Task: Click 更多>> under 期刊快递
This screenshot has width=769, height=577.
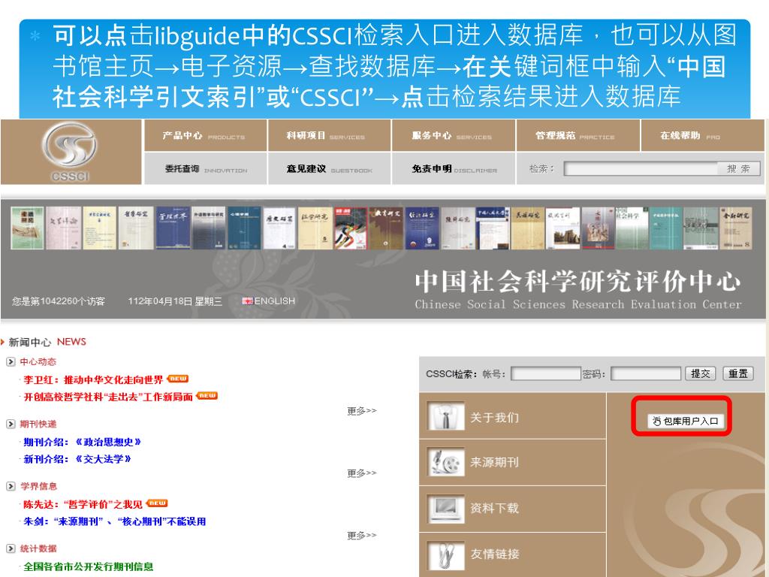Action: point(362,473)
